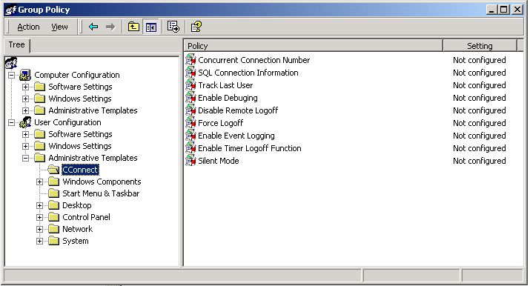Collapse the Computer Configuration tree node

click(x=12, y=75)
